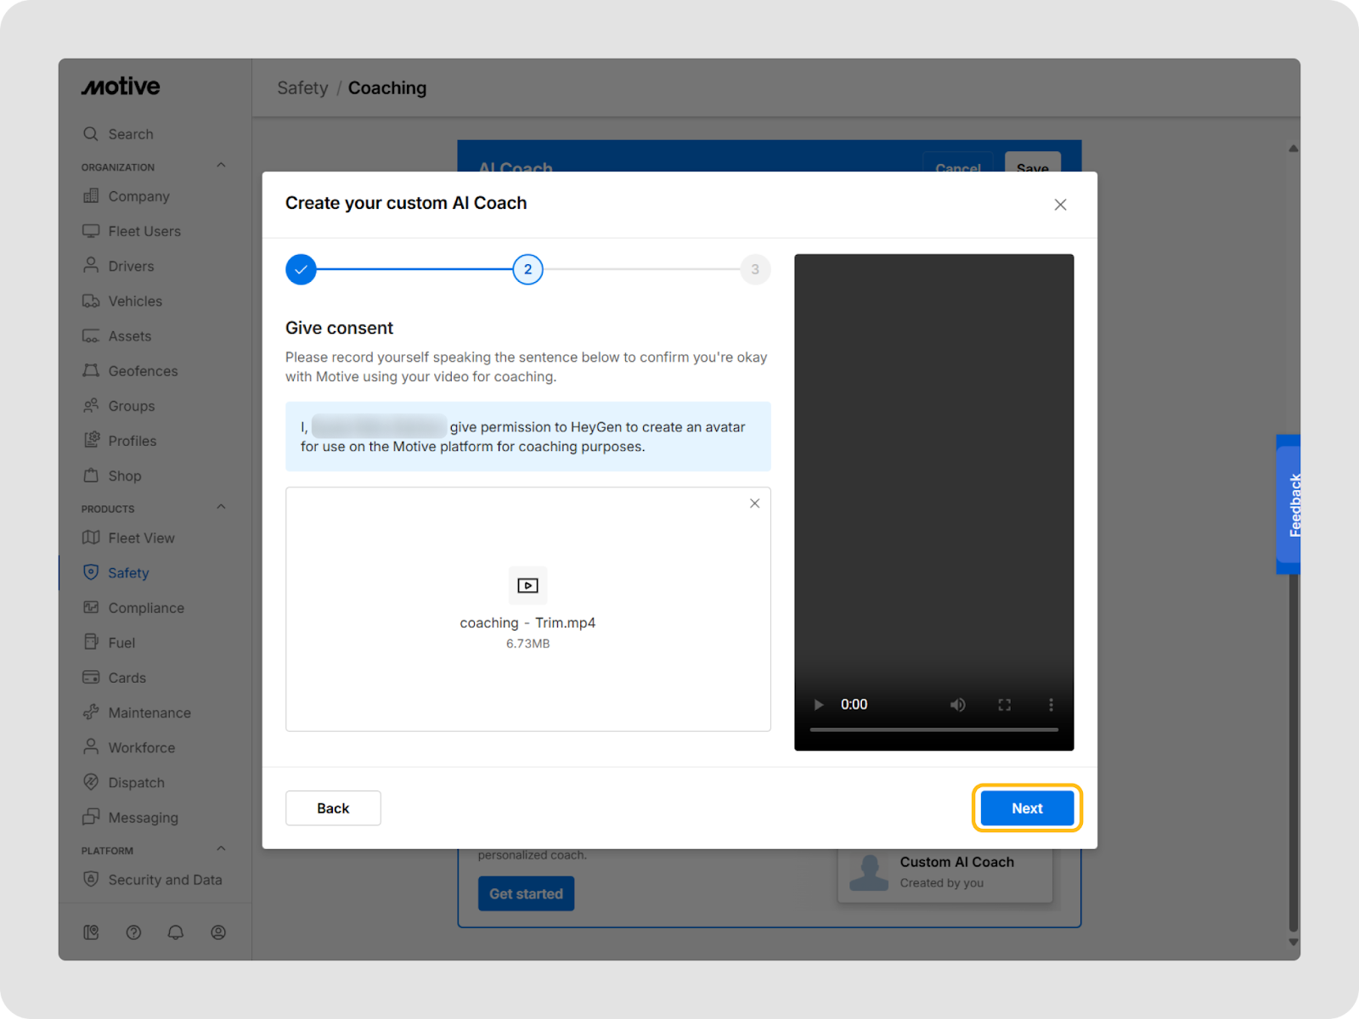Open the notifications bell icon
The height and width of the screenshot is (1019, 1359).
(176, 932)
